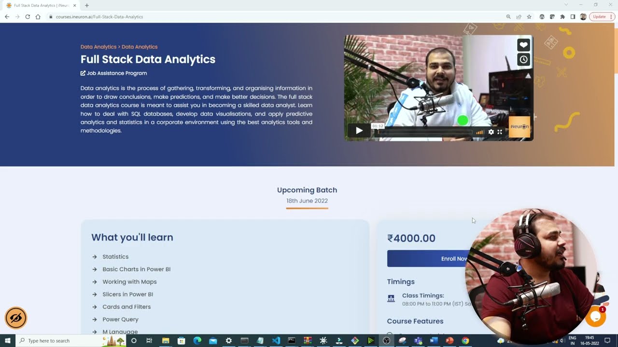Open the browser home page
The height and width of the screenshot is (347, 618).
[x=38, y=16]
